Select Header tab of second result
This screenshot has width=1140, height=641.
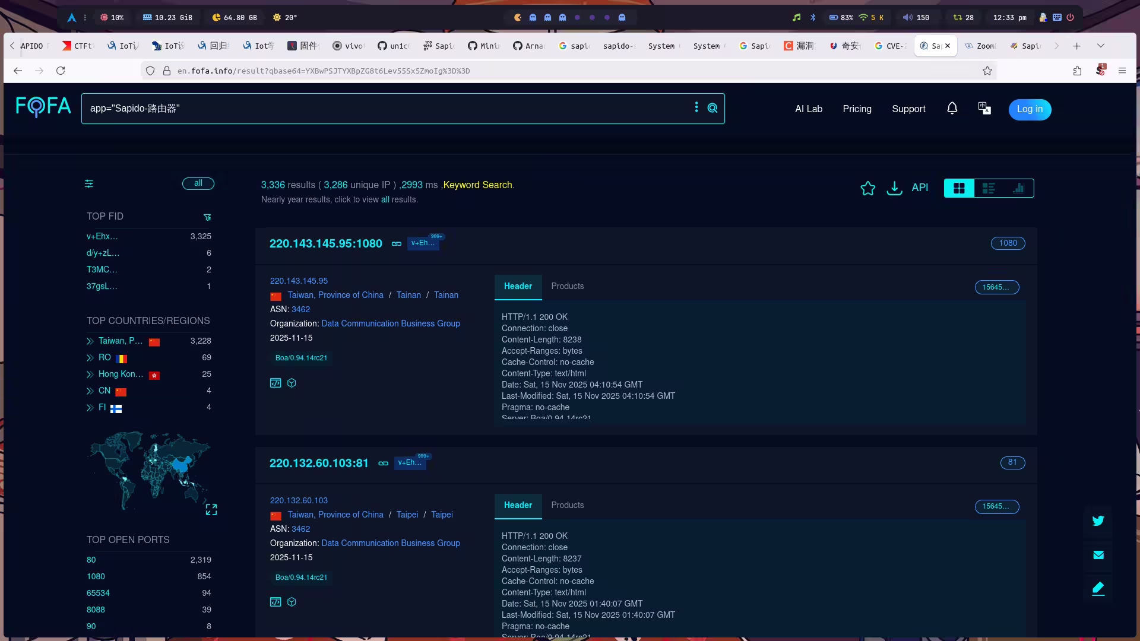click(x=518, y=505)
